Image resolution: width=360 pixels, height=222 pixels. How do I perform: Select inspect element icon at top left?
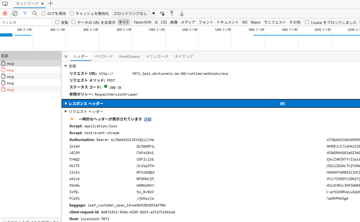click(x=5, y=4)
